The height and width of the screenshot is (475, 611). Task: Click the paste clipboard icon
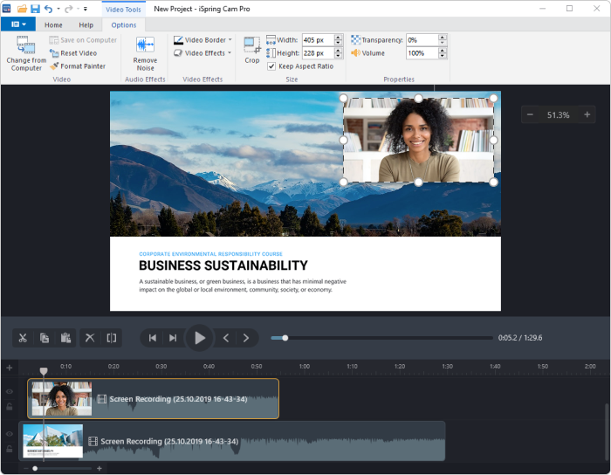65,338
